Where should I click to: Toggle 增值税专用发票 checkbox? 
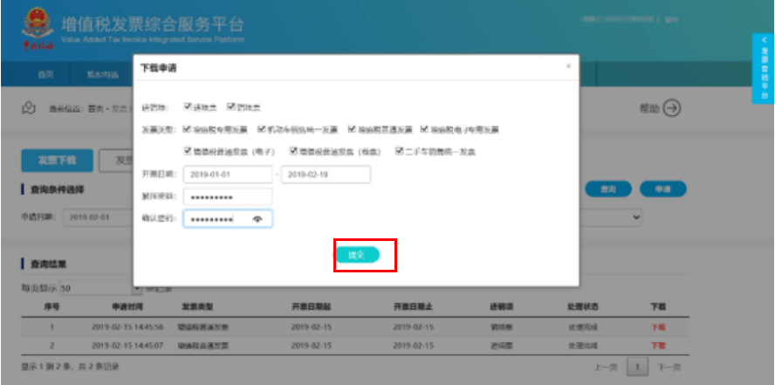[x=187, y=129]
